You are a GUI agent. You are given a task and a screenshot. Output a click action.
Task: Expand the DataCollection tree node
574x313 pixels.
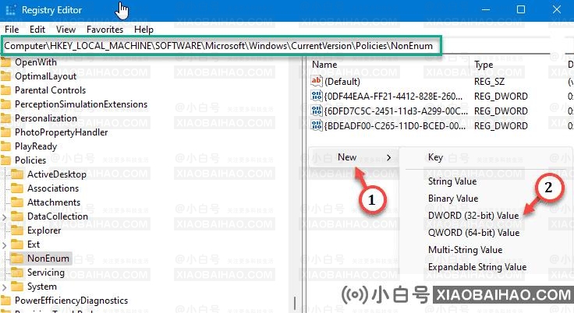tap(5, 216)
